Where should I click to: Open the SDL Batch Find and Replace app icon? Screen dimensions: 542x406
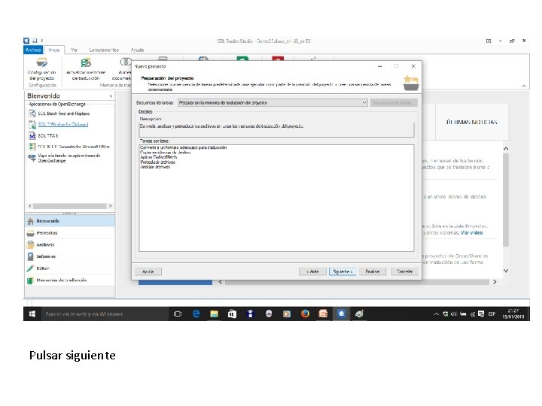pyautogui.click(x=32, y=114)
